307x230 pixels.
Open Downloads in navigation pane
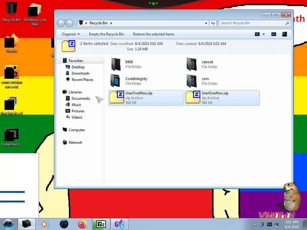[80, 73]
